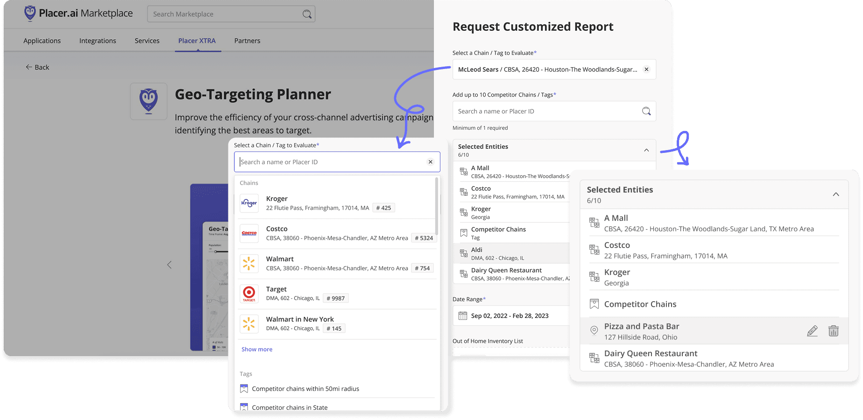Click the # 425 ID badge
This screenshot has width=863, height=420.
click(384, 208)
